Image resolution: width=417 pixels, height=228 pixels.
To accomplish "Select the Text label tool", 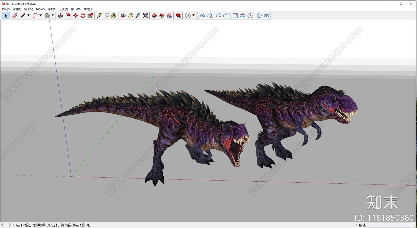I will point(107,16).
